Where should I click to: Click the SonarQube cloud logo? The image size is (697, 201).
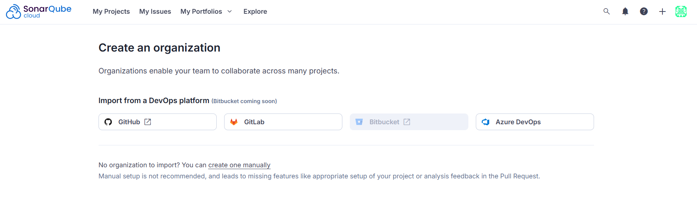coord(39,11)
